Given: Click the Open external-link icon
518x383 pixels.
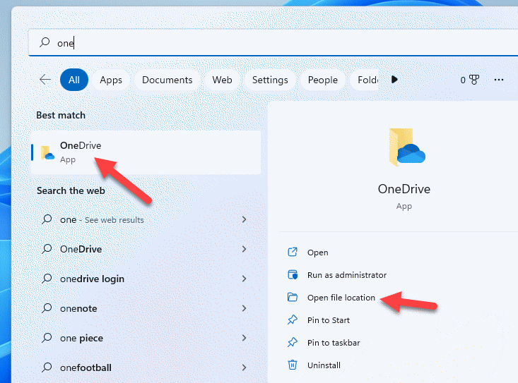Looking at the screenshot, I should click(293, 252).
